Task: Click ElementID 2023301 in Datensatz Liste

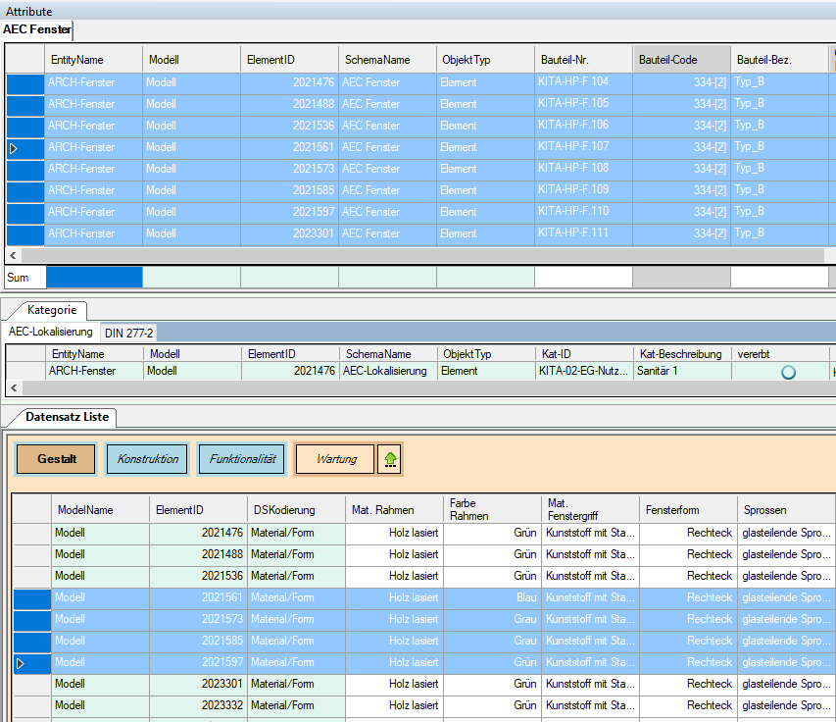Action: tap(198, 684)
